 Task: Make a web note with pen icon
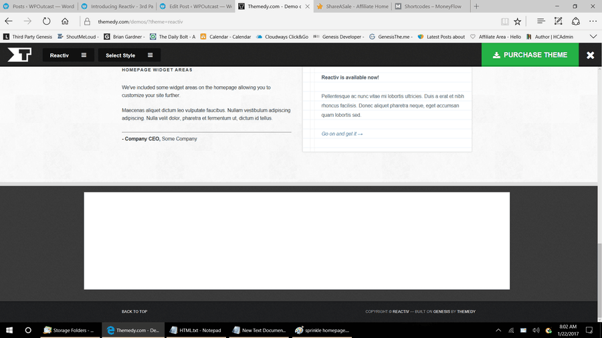[559, 21]
